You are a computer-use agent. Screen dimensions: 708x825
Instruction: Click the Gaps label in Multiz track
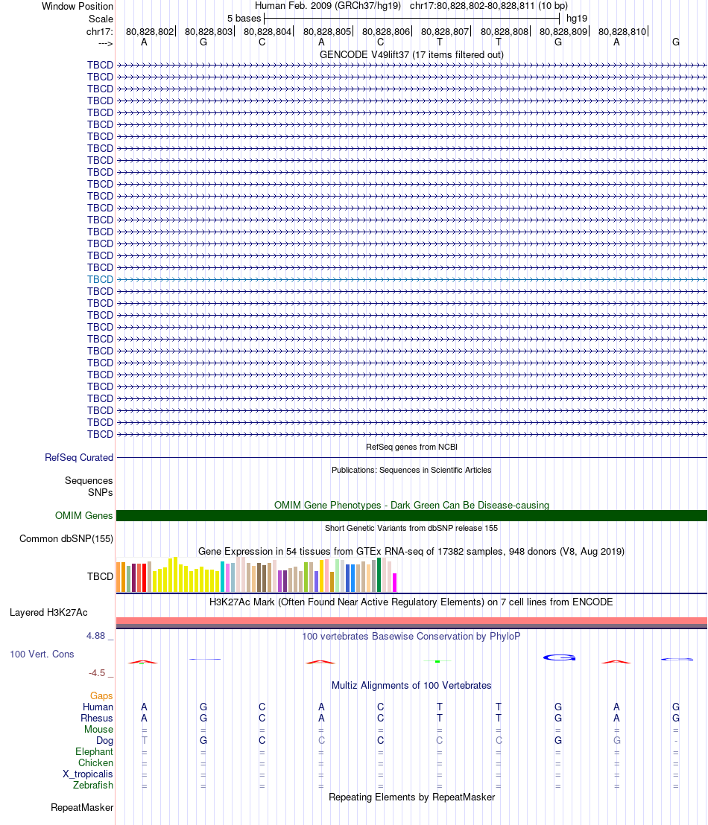tap(101, 695)
